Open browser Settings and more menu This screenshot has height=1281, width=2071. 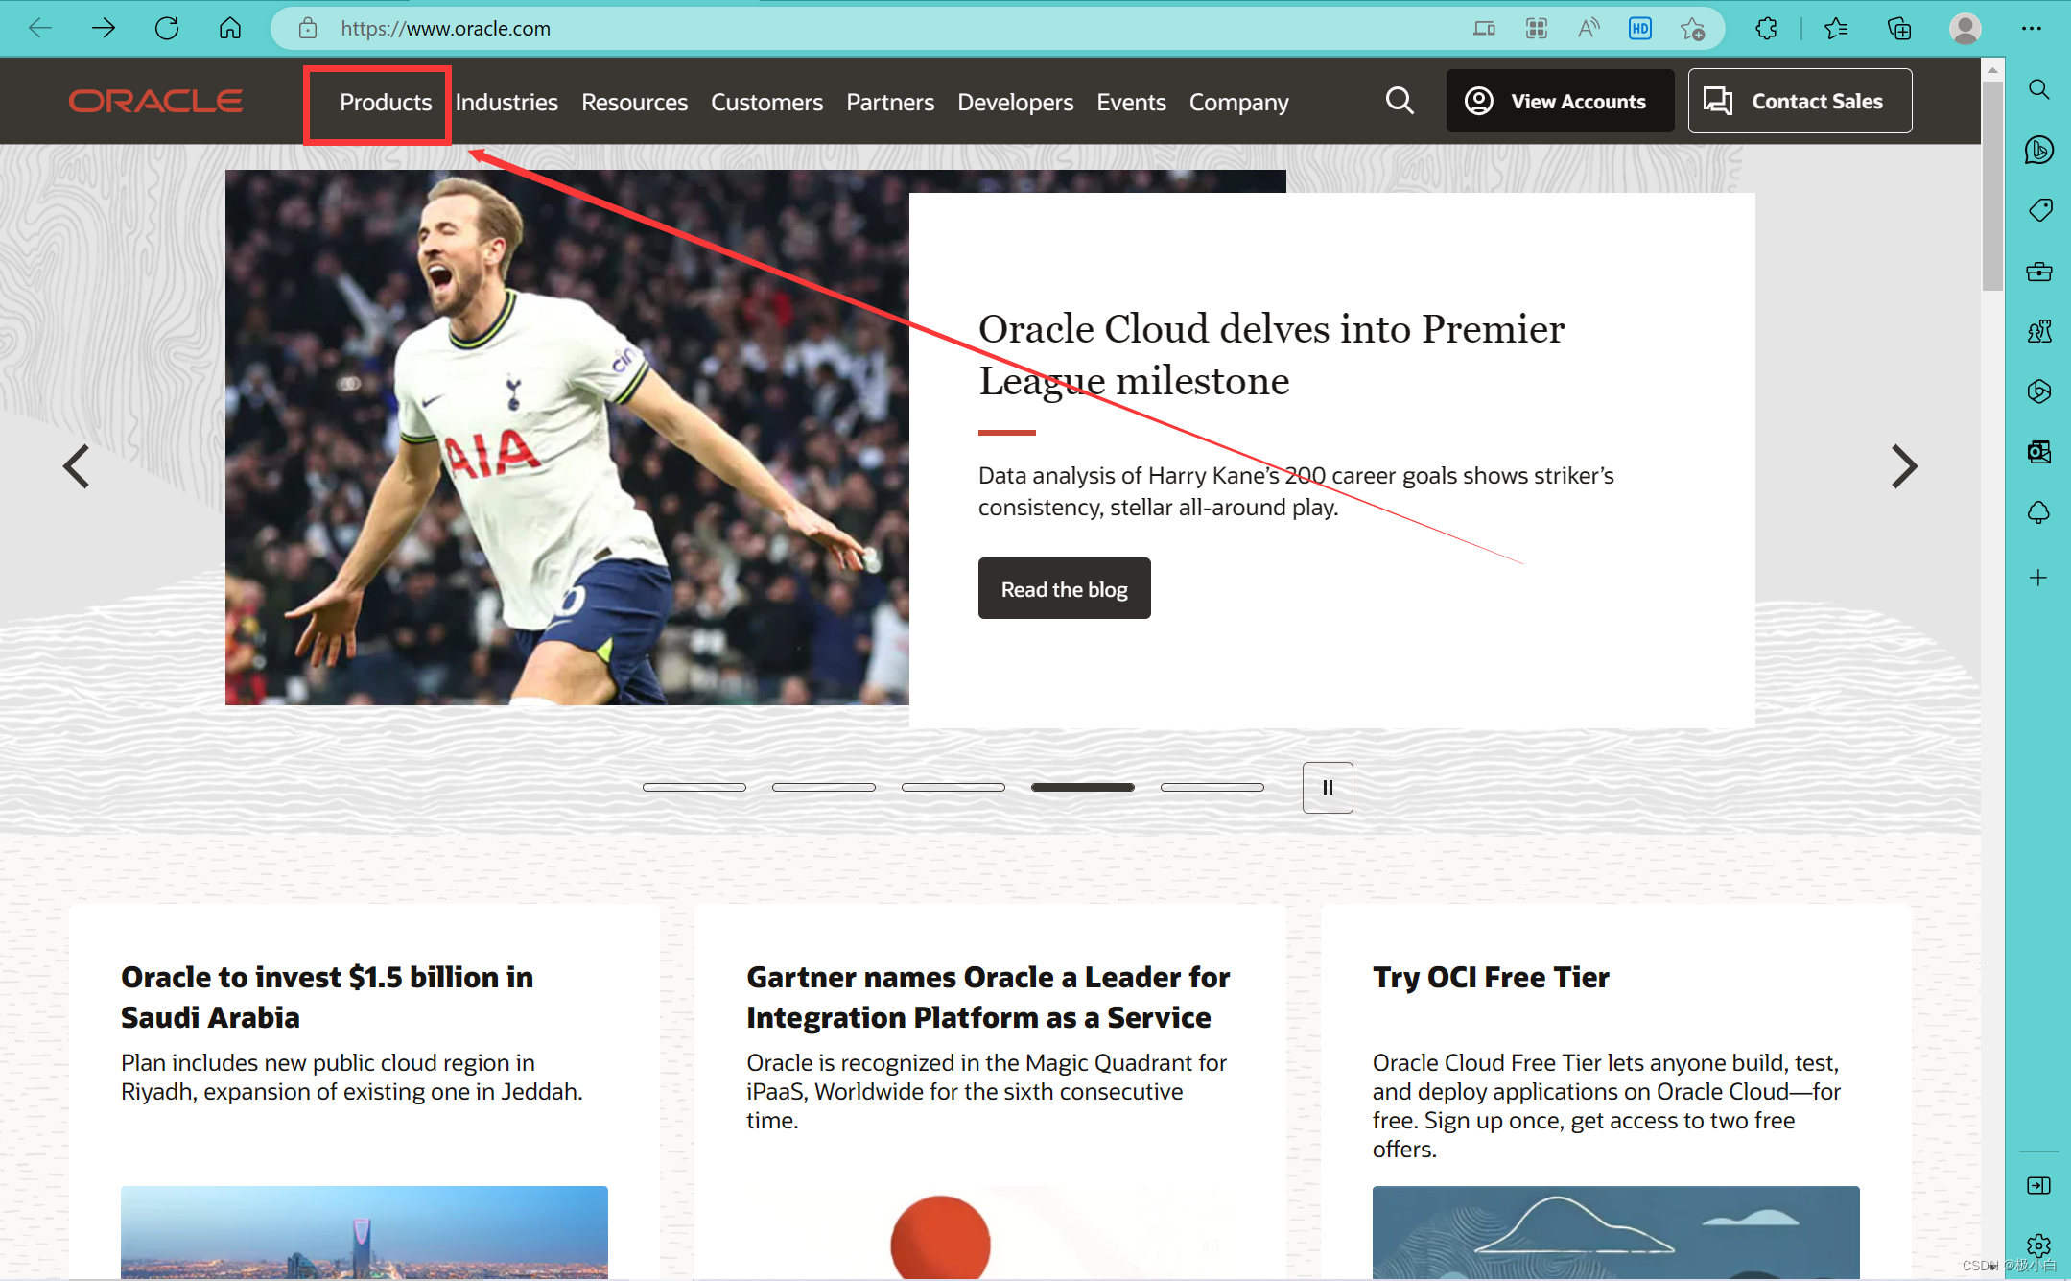coord(2032,28)
